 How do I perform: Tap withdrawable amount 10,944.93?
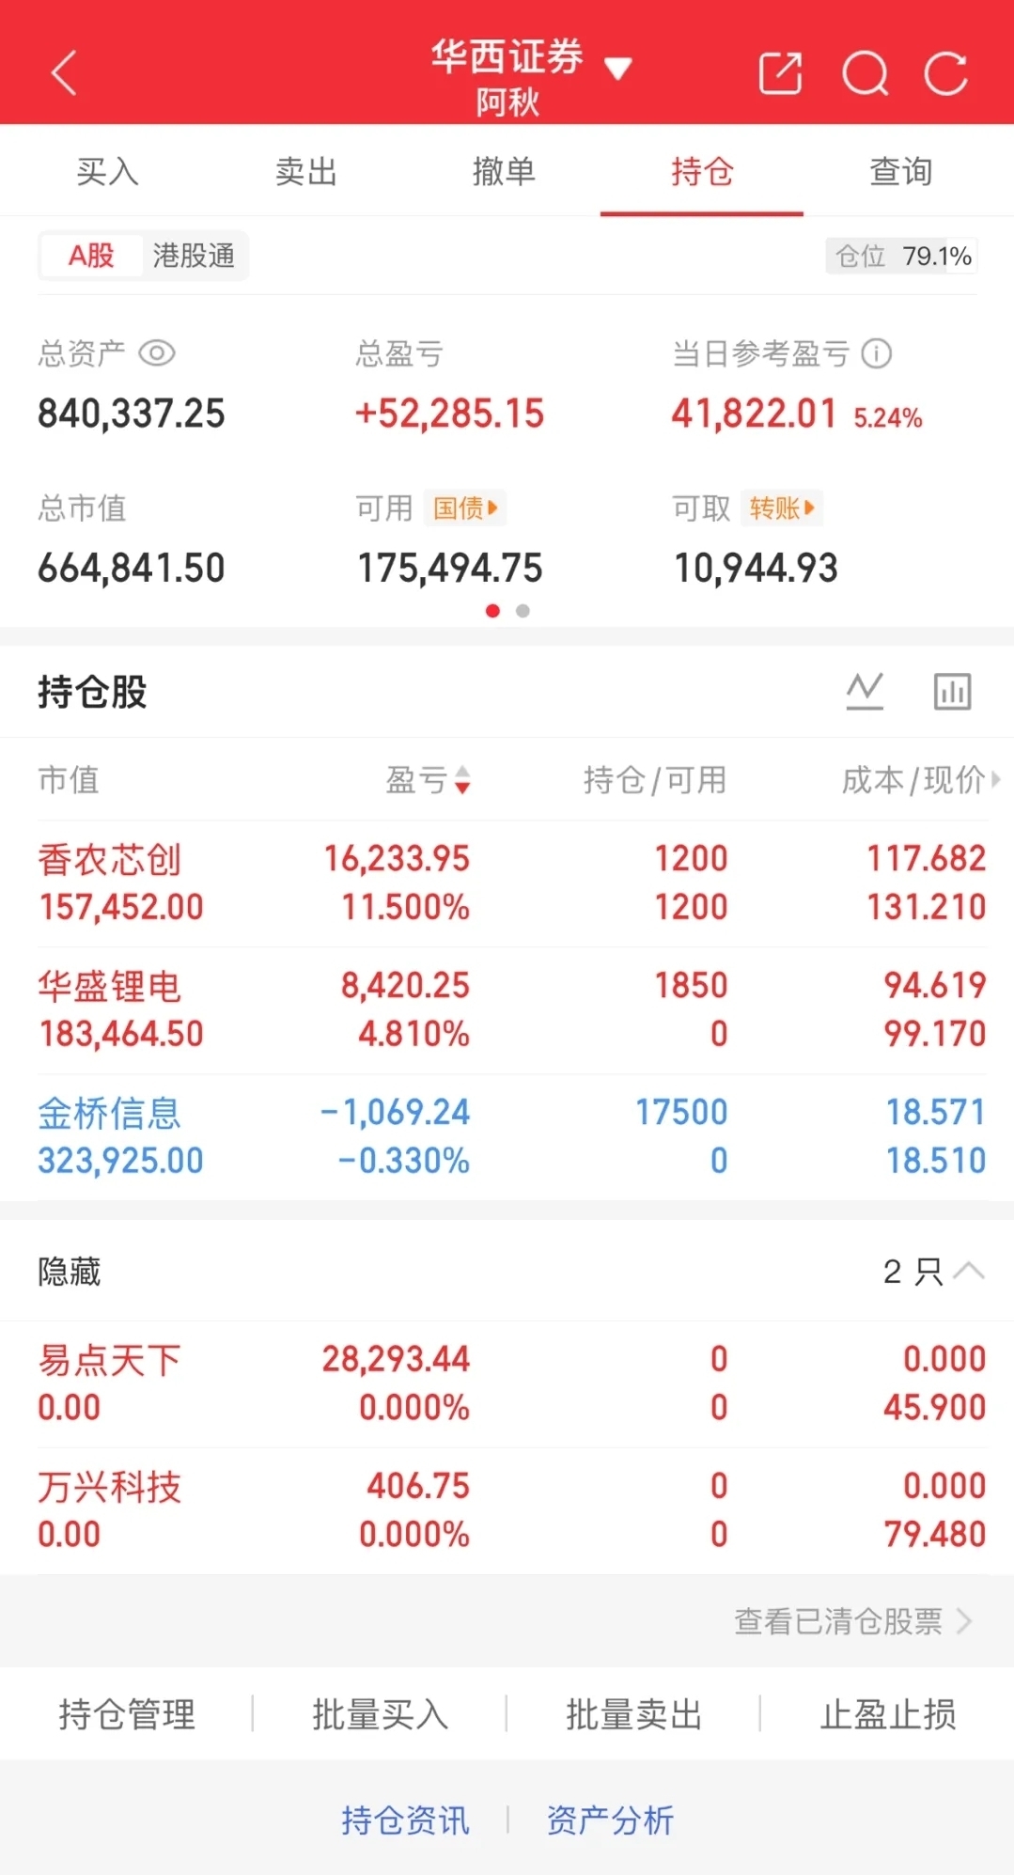point(756,569)
